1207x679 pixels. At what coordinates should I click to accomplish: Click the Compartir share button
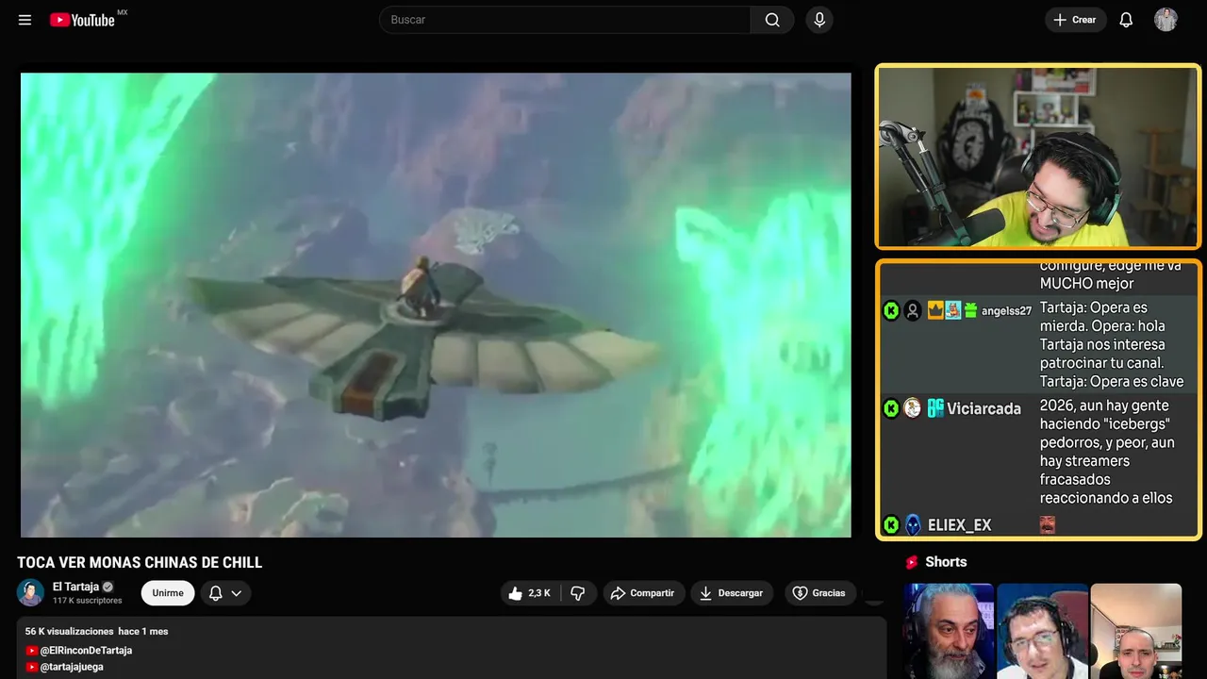644,593
